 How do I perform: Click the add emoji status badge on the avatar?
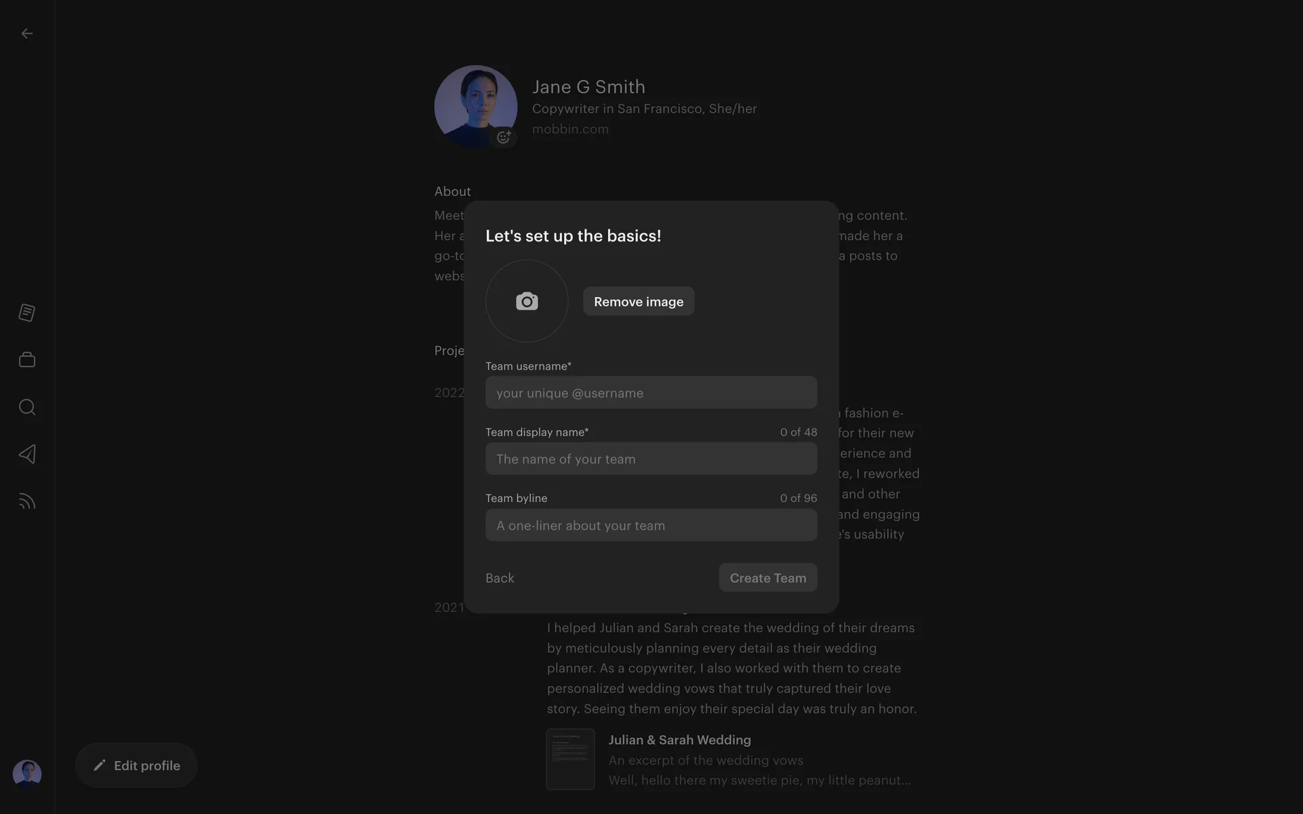pos(504,137)
